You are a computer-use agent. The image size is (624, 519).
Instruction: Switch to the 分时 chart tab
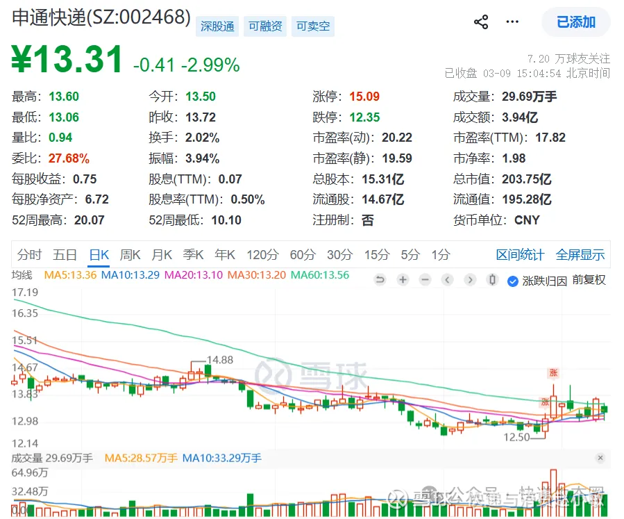[x=29, y=254]
